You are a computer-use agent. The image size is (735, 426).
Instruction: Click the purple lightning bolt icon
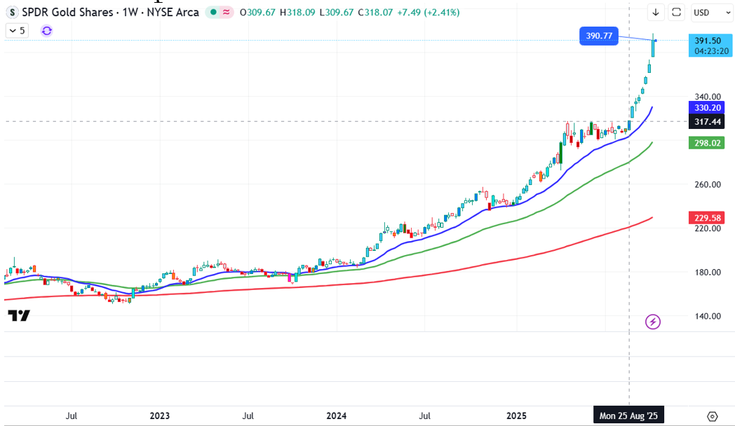(653, 322)
